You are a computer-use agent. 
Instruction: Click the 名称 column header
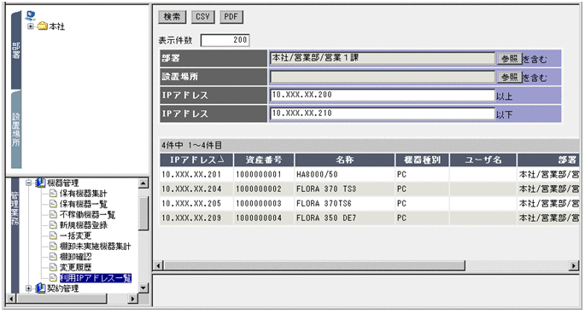click(x=344, y=160)
